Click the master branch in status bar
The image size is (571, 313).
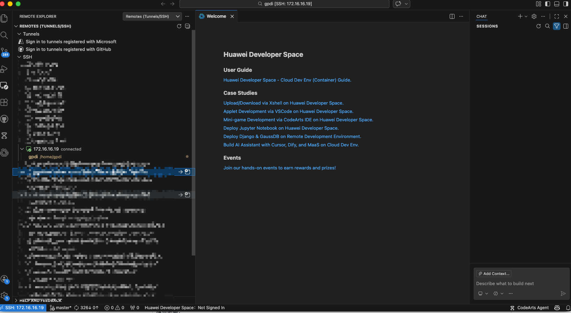tap(61, 308)
